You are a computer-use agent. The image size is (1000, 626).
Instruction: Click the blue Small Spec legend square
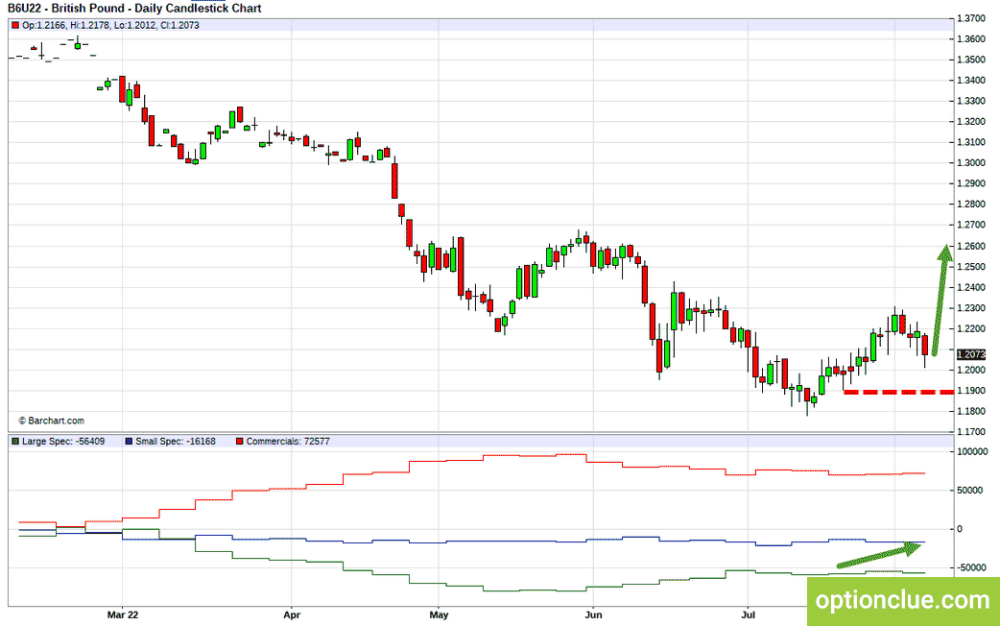point(129,442)
